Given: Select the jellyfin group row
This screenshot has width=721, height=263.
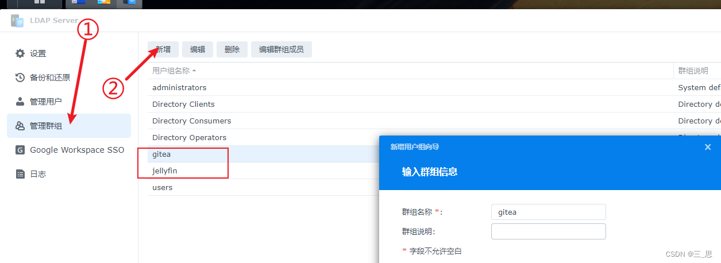Looking at the screenshot, I should click(x=263, y=171).
